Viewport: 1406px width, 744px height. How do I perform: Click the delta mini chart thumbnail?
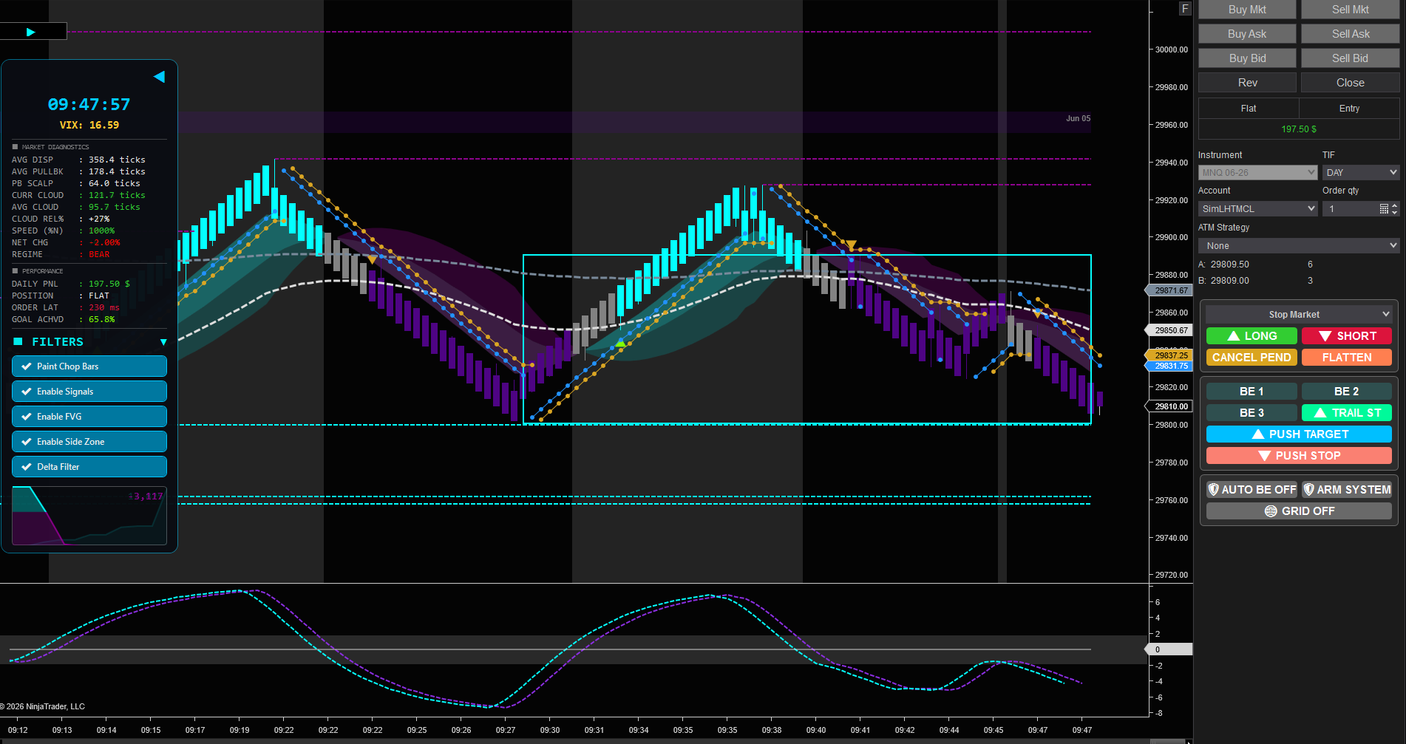point(89,516)
